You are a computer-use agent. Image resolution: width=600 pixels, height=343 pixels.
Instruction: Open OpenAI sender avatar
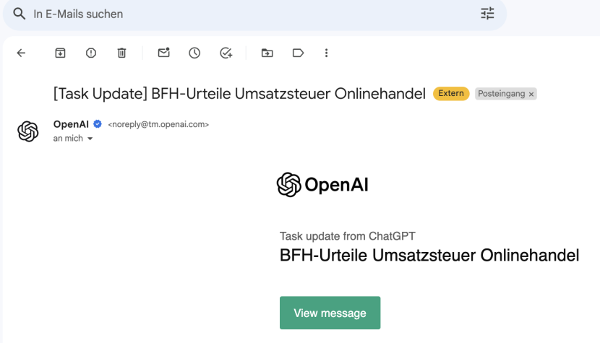point(28,131)
